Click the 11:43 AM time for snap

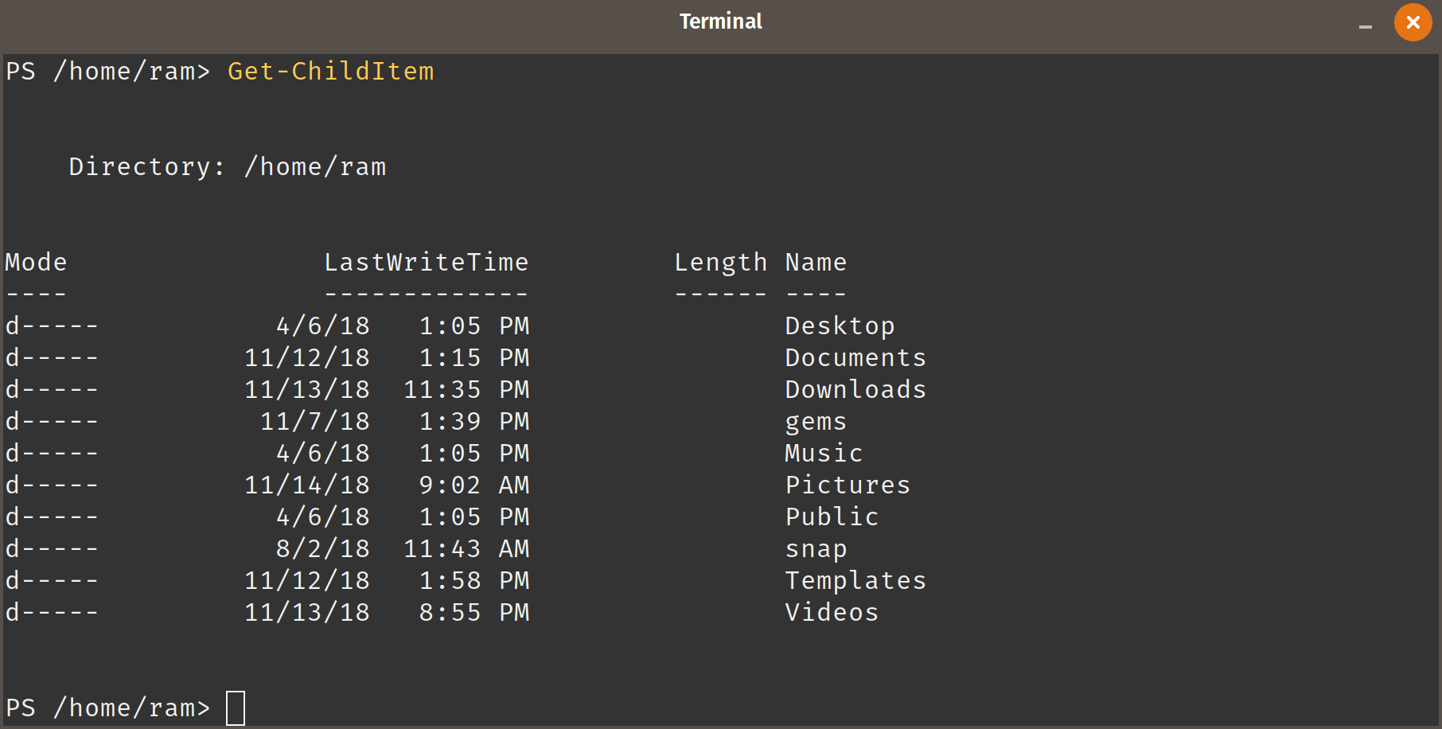tap(467, 549)
